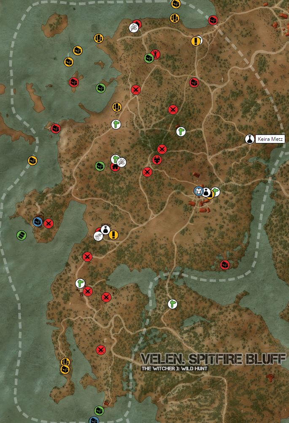
Task: Select red chest on the small islet
Action: click(74, 82)
